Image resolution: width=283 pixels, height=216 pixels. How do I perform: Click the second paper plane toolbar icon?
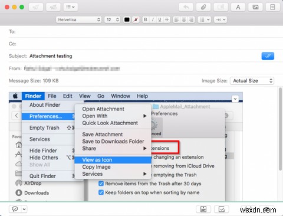(x=53, y=7)
